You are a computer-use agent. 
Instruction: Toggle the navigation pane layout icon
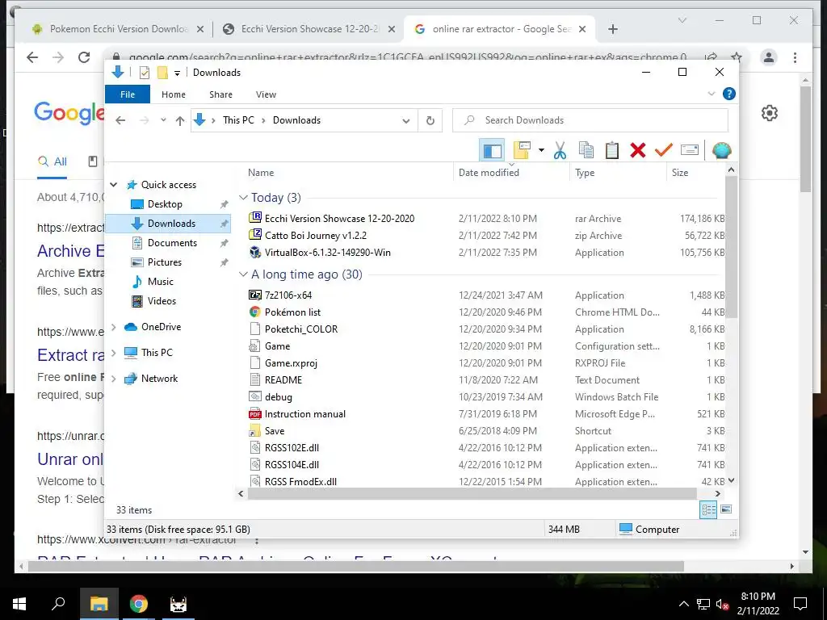click(492, 151)
